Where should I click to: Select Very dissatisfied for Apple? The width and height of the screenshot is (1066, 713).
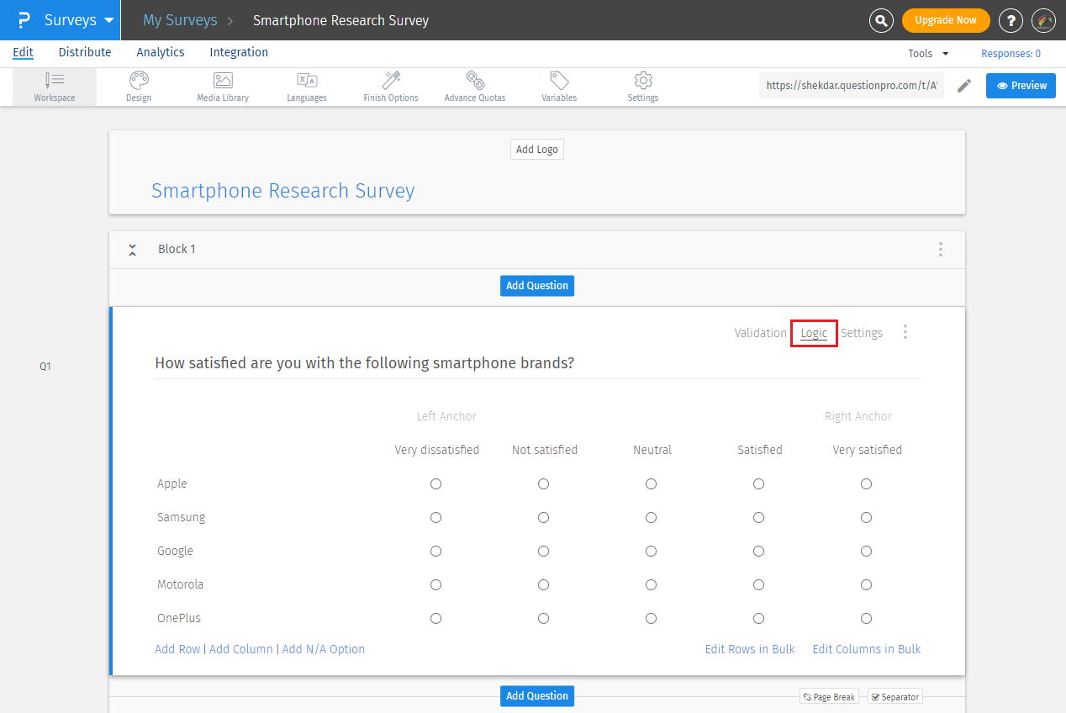pyautogui.click(x=435, y=484)
